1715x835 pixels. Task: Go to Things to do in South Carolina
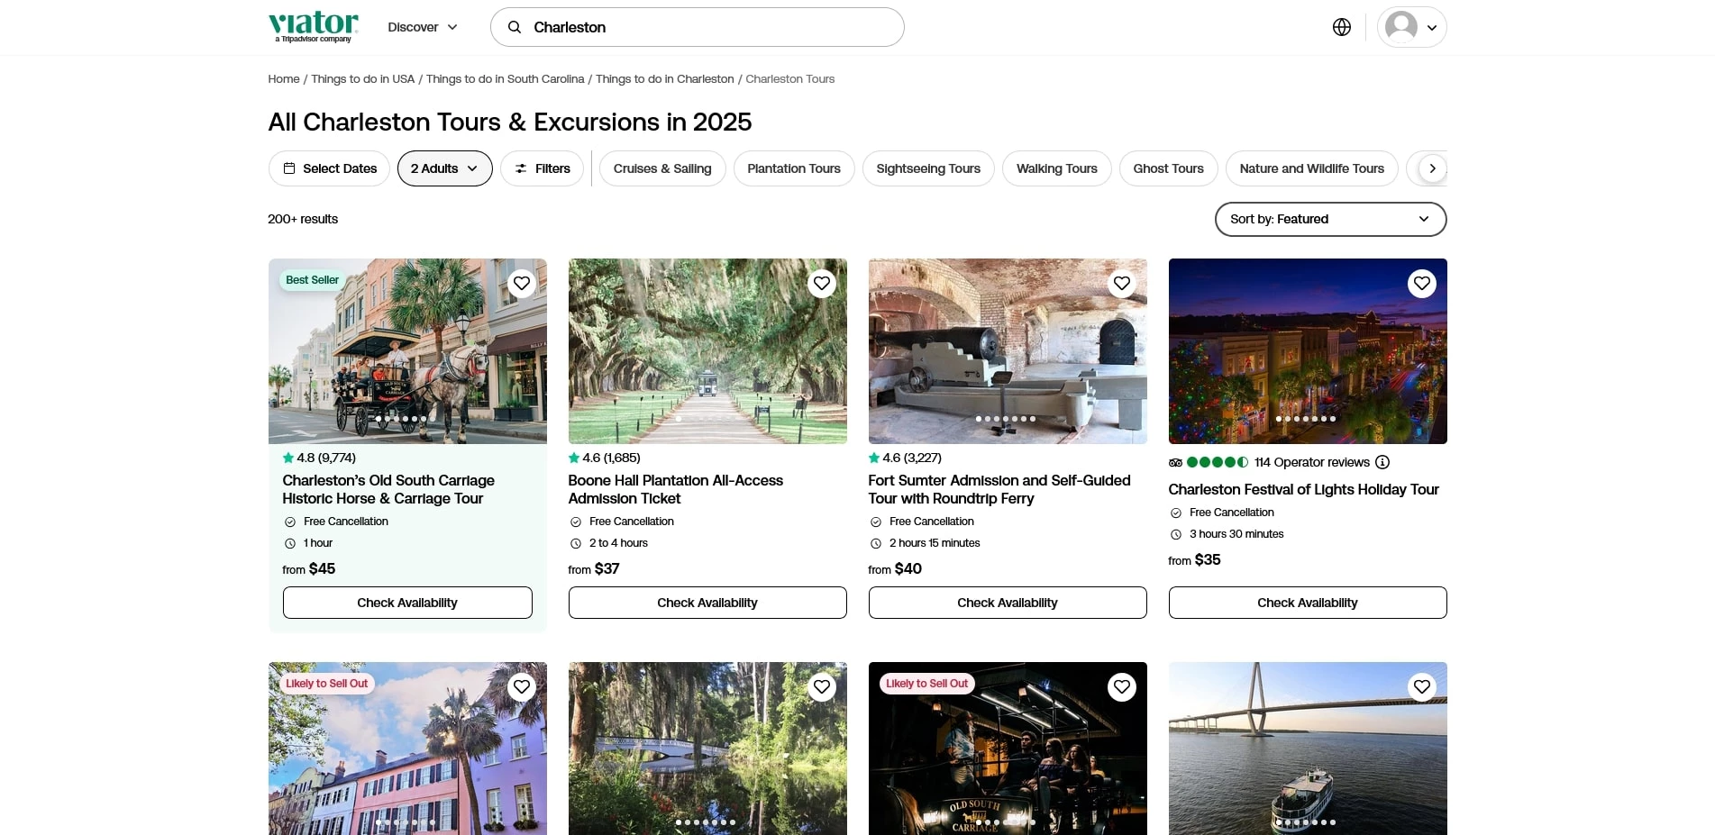tap(505, 79)
